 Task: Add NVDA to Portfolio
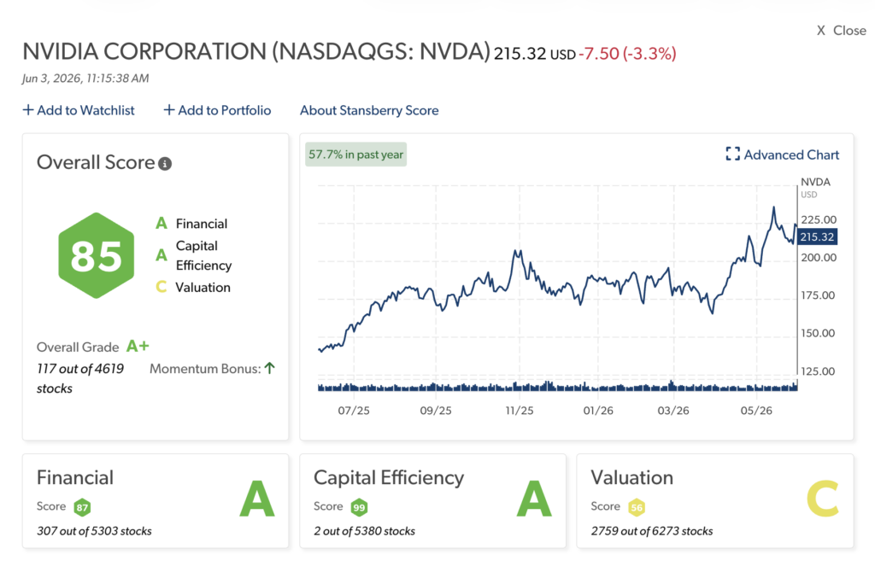(x=217, y=110)
